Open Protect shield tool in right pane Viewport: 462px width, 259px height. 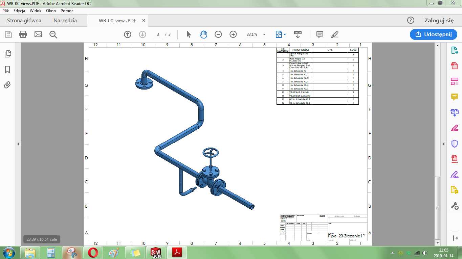tap(454, 144)
